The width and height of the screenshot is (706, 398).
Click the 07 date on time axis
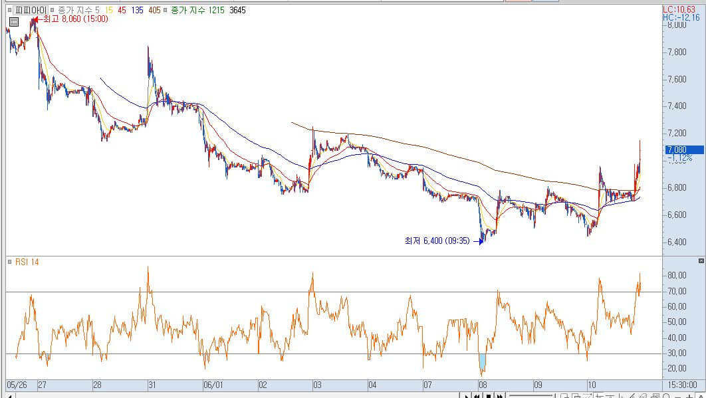pyautogui.click(x=427, y=385)
